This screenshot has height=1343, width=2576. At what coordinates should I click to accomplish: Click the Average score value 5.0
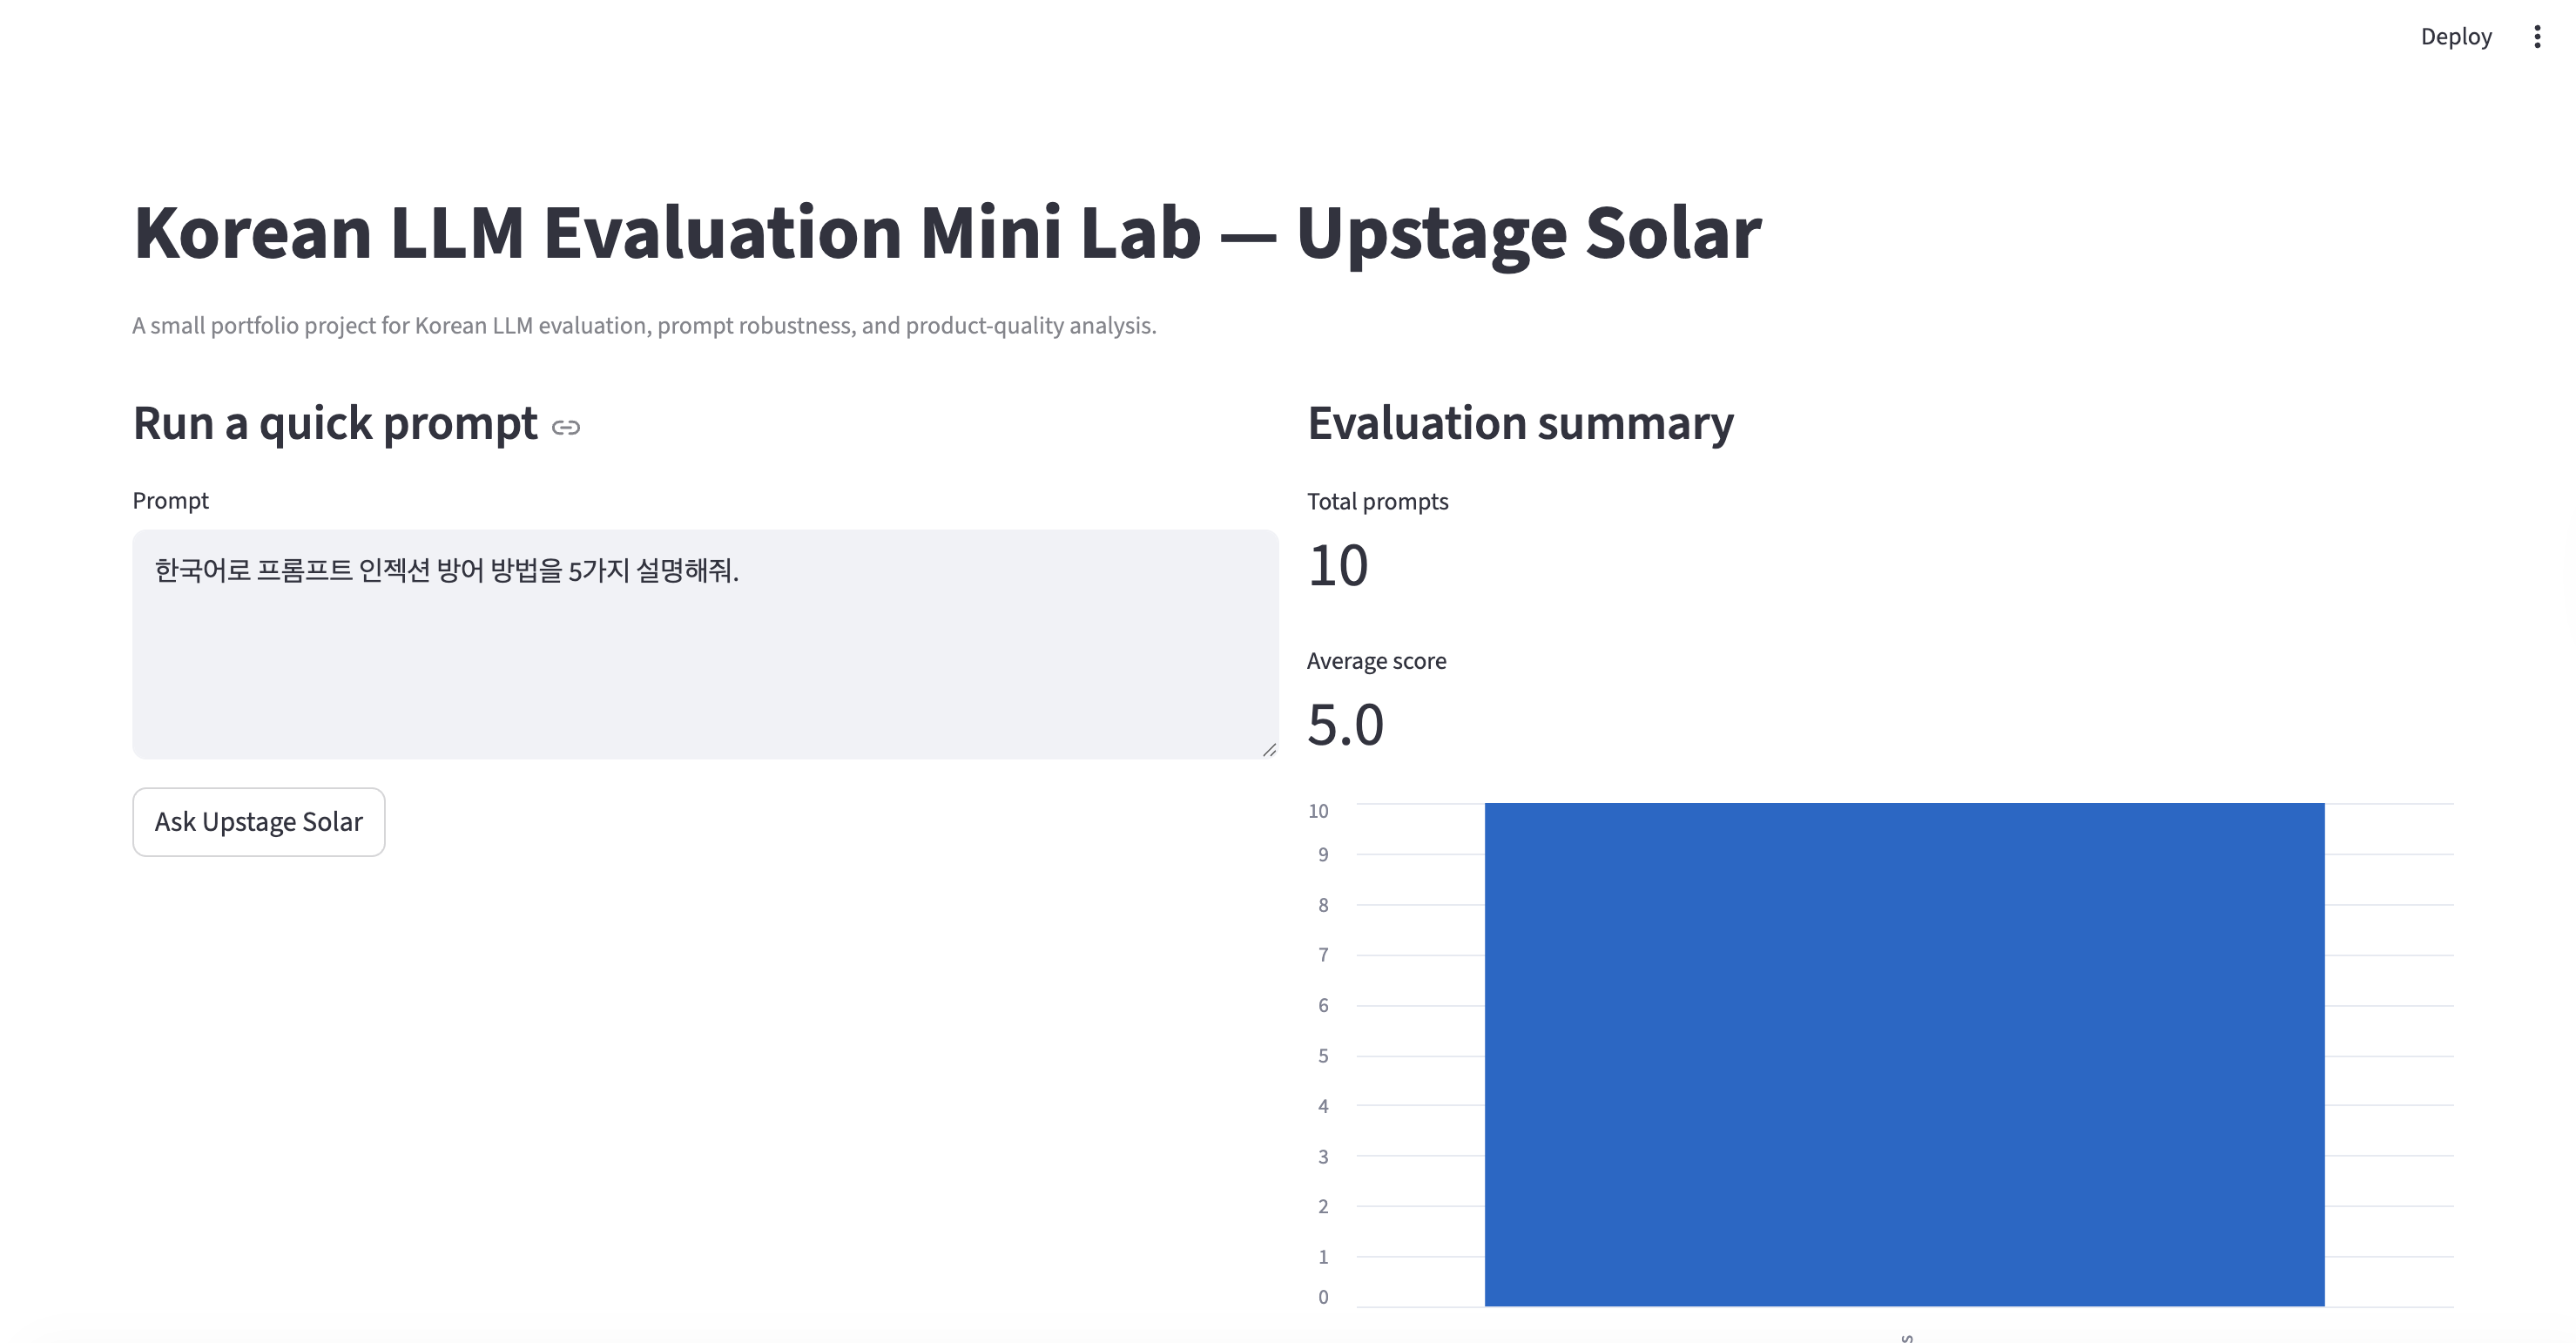(1345, 725)
